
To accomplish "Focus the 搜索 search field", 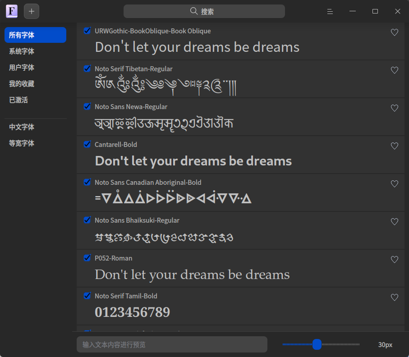I will (x=204, y=11).
